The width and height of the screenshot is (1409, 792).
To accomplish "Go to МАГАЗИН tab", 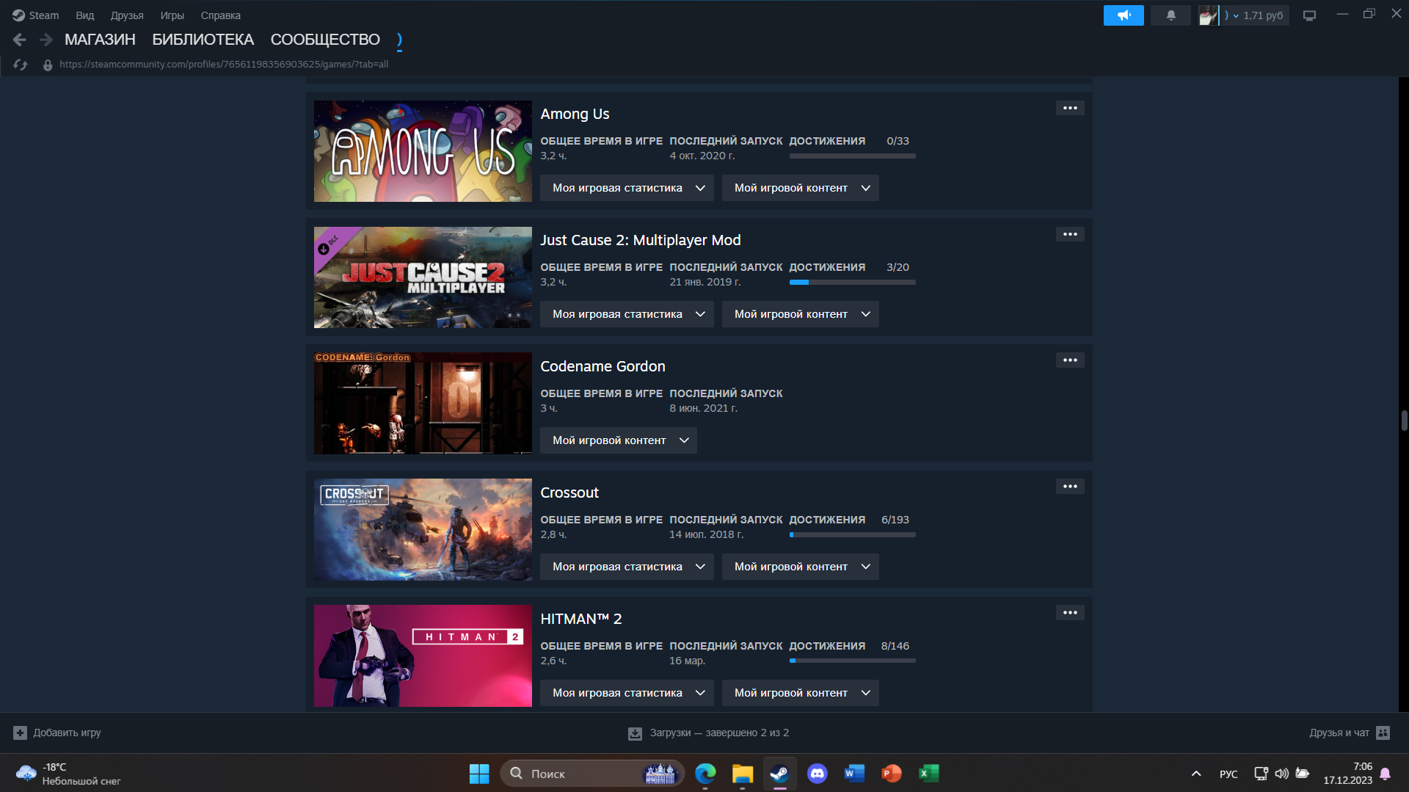I will pos(100,40).
